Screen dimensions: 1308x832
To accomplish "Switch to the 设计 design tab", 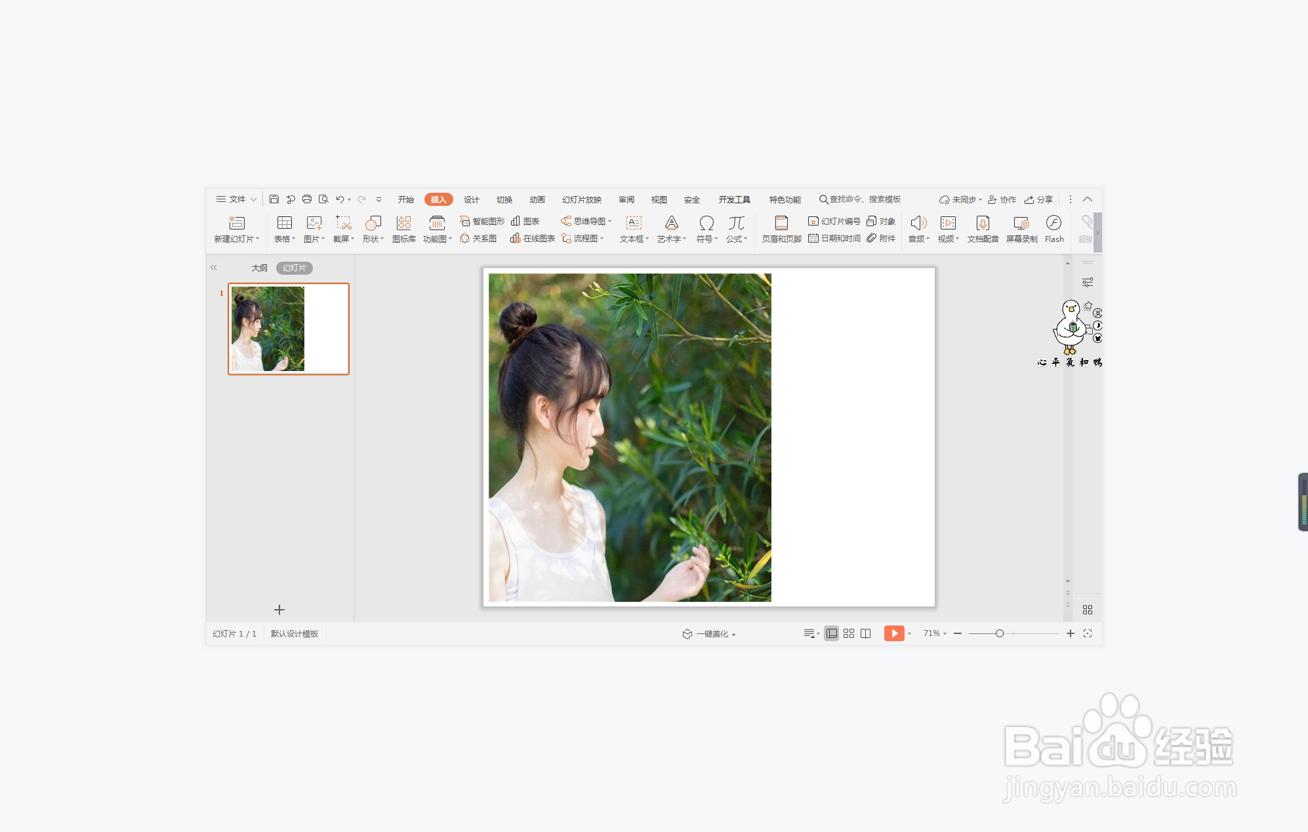I will pos(471,199).
